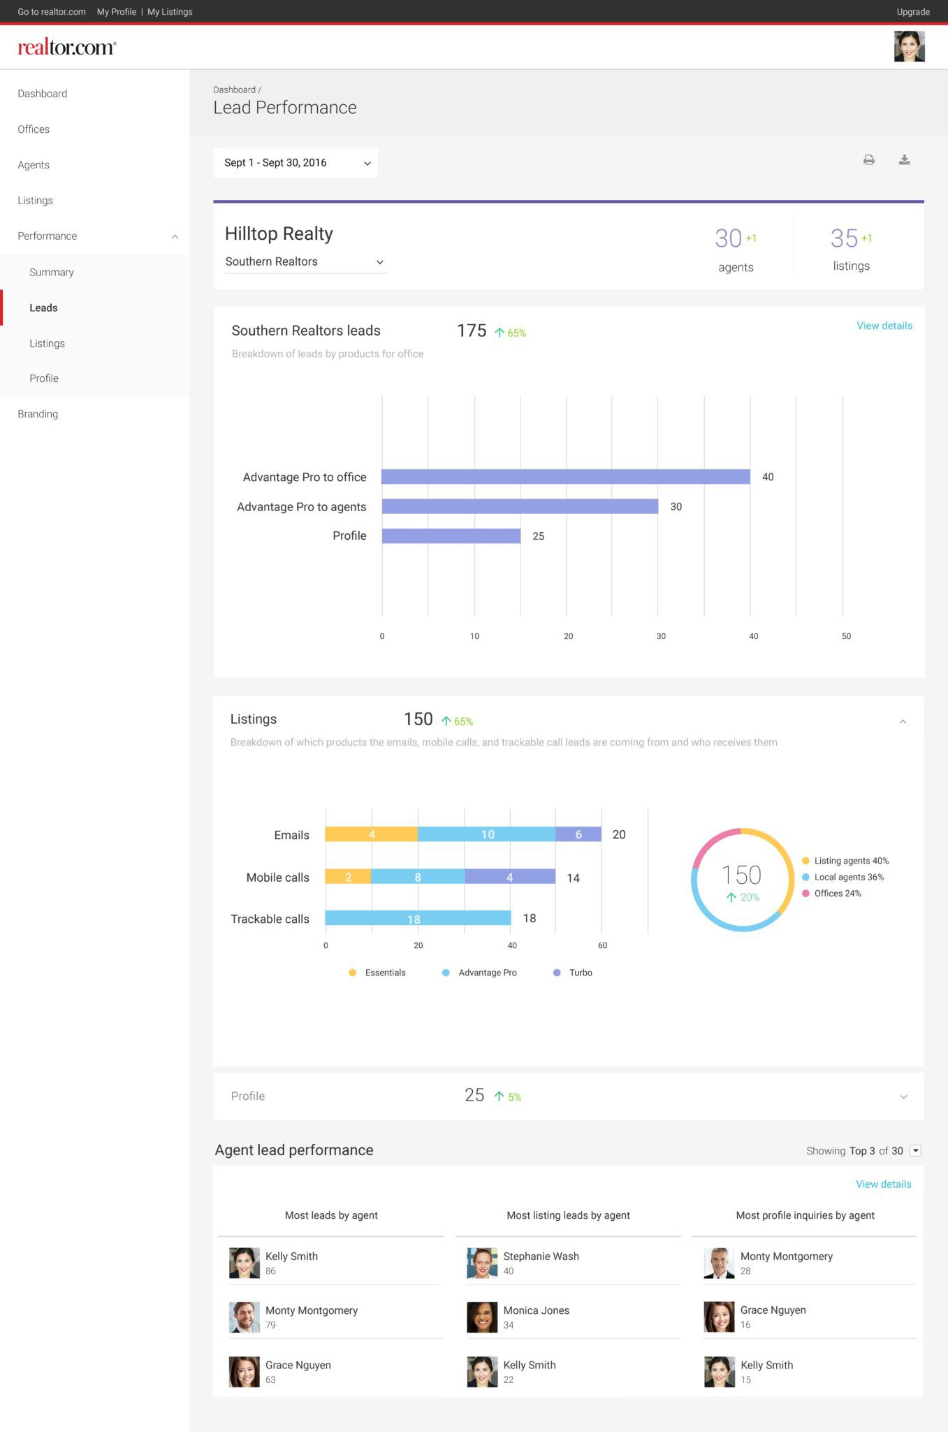Screen dimensions: 948x1432
Task: Click Monty Montgomery's photo under Most profile inquiries
Action: tap(719, 1263)
